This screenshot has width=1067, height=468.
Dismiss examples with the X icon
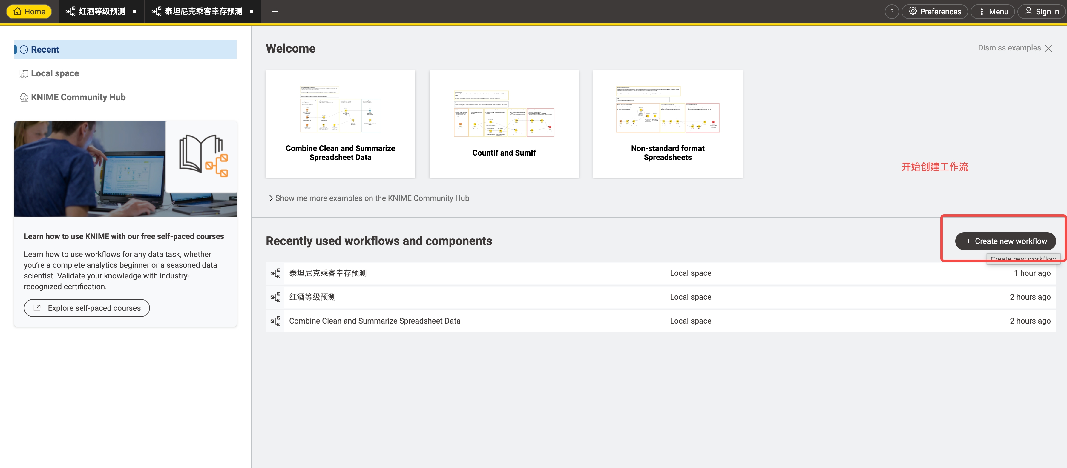(1048, 48)
